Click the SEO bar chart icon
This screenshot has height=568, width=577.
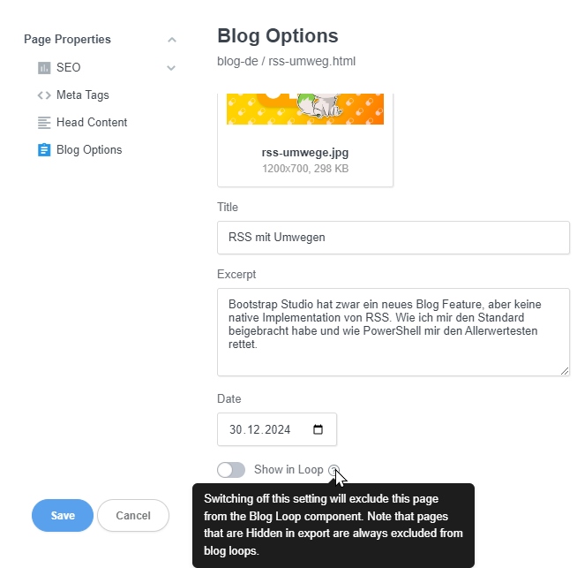pos(44,68)
